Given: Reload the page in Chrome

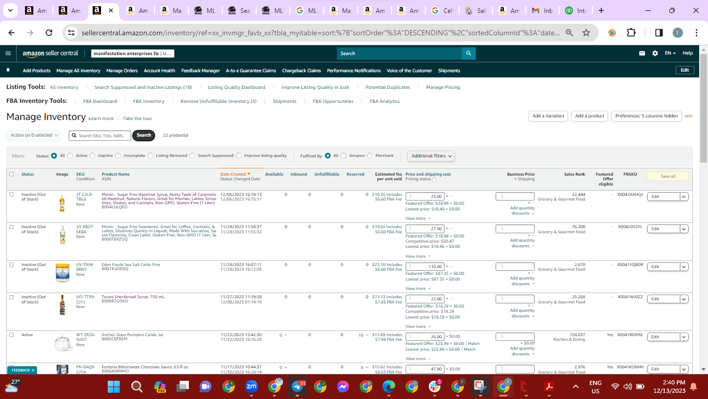Looking at the screenshot, I should pyautogui.click(x=49, y=33).
